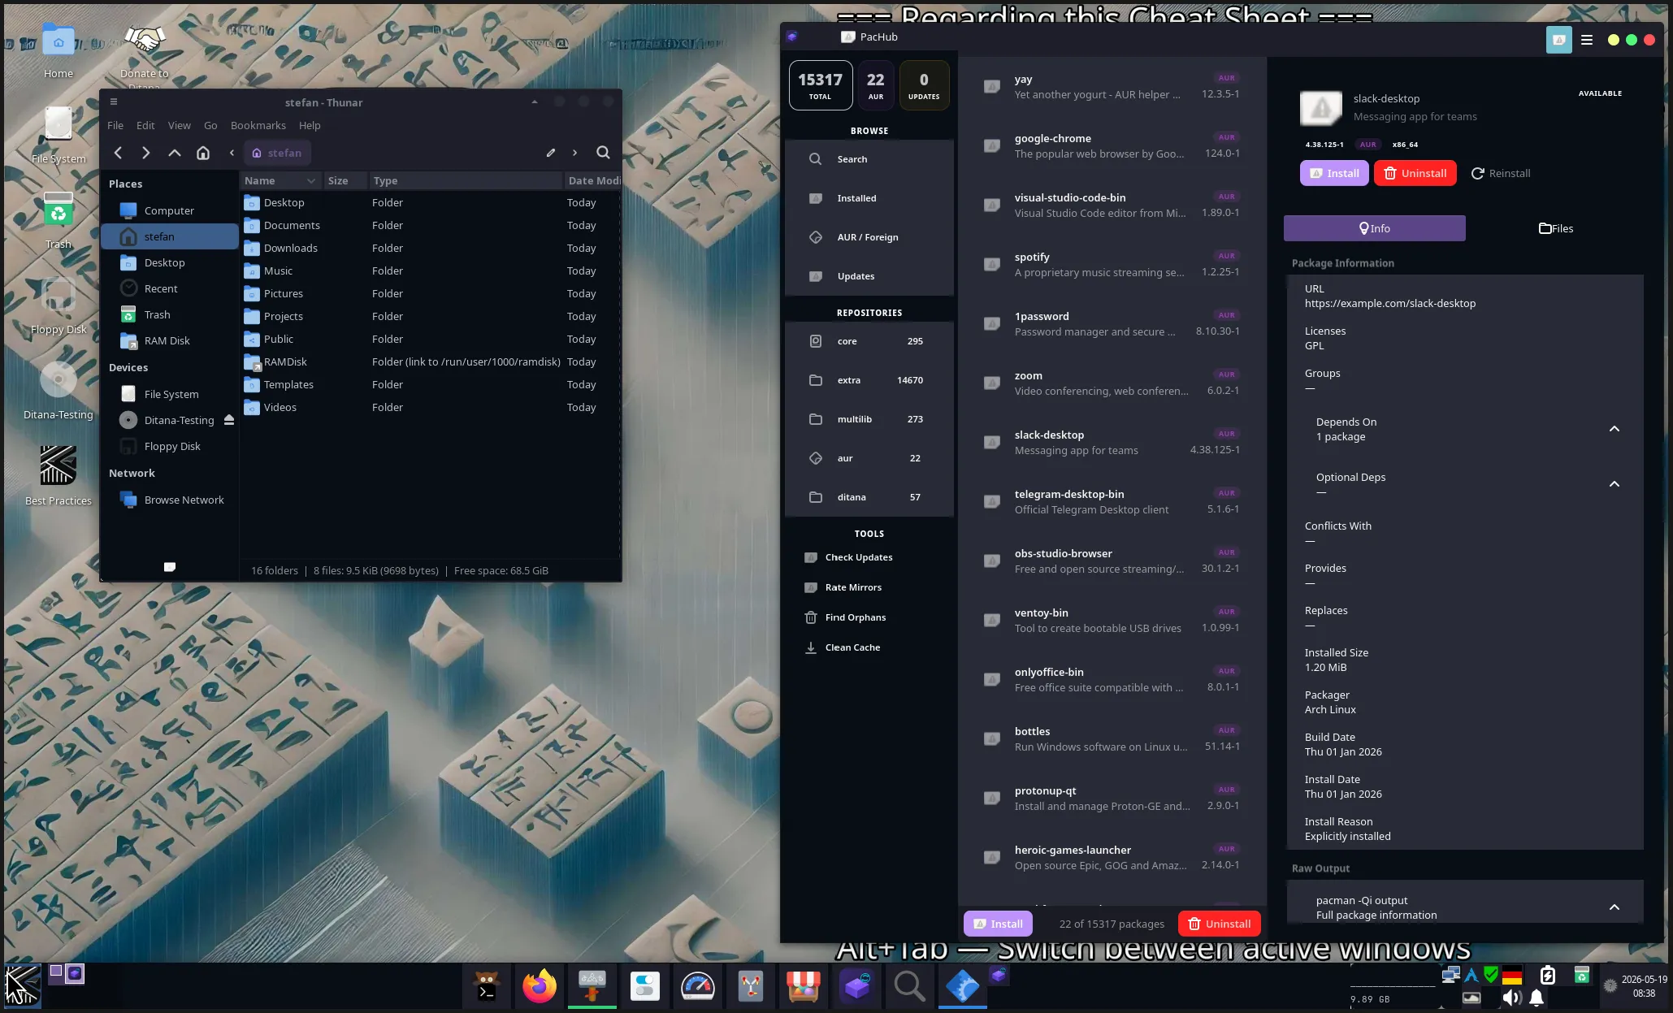The image size is (1673, 1013).
Task: Open the taskbar magnifier search app
Action: pos(909,986)
